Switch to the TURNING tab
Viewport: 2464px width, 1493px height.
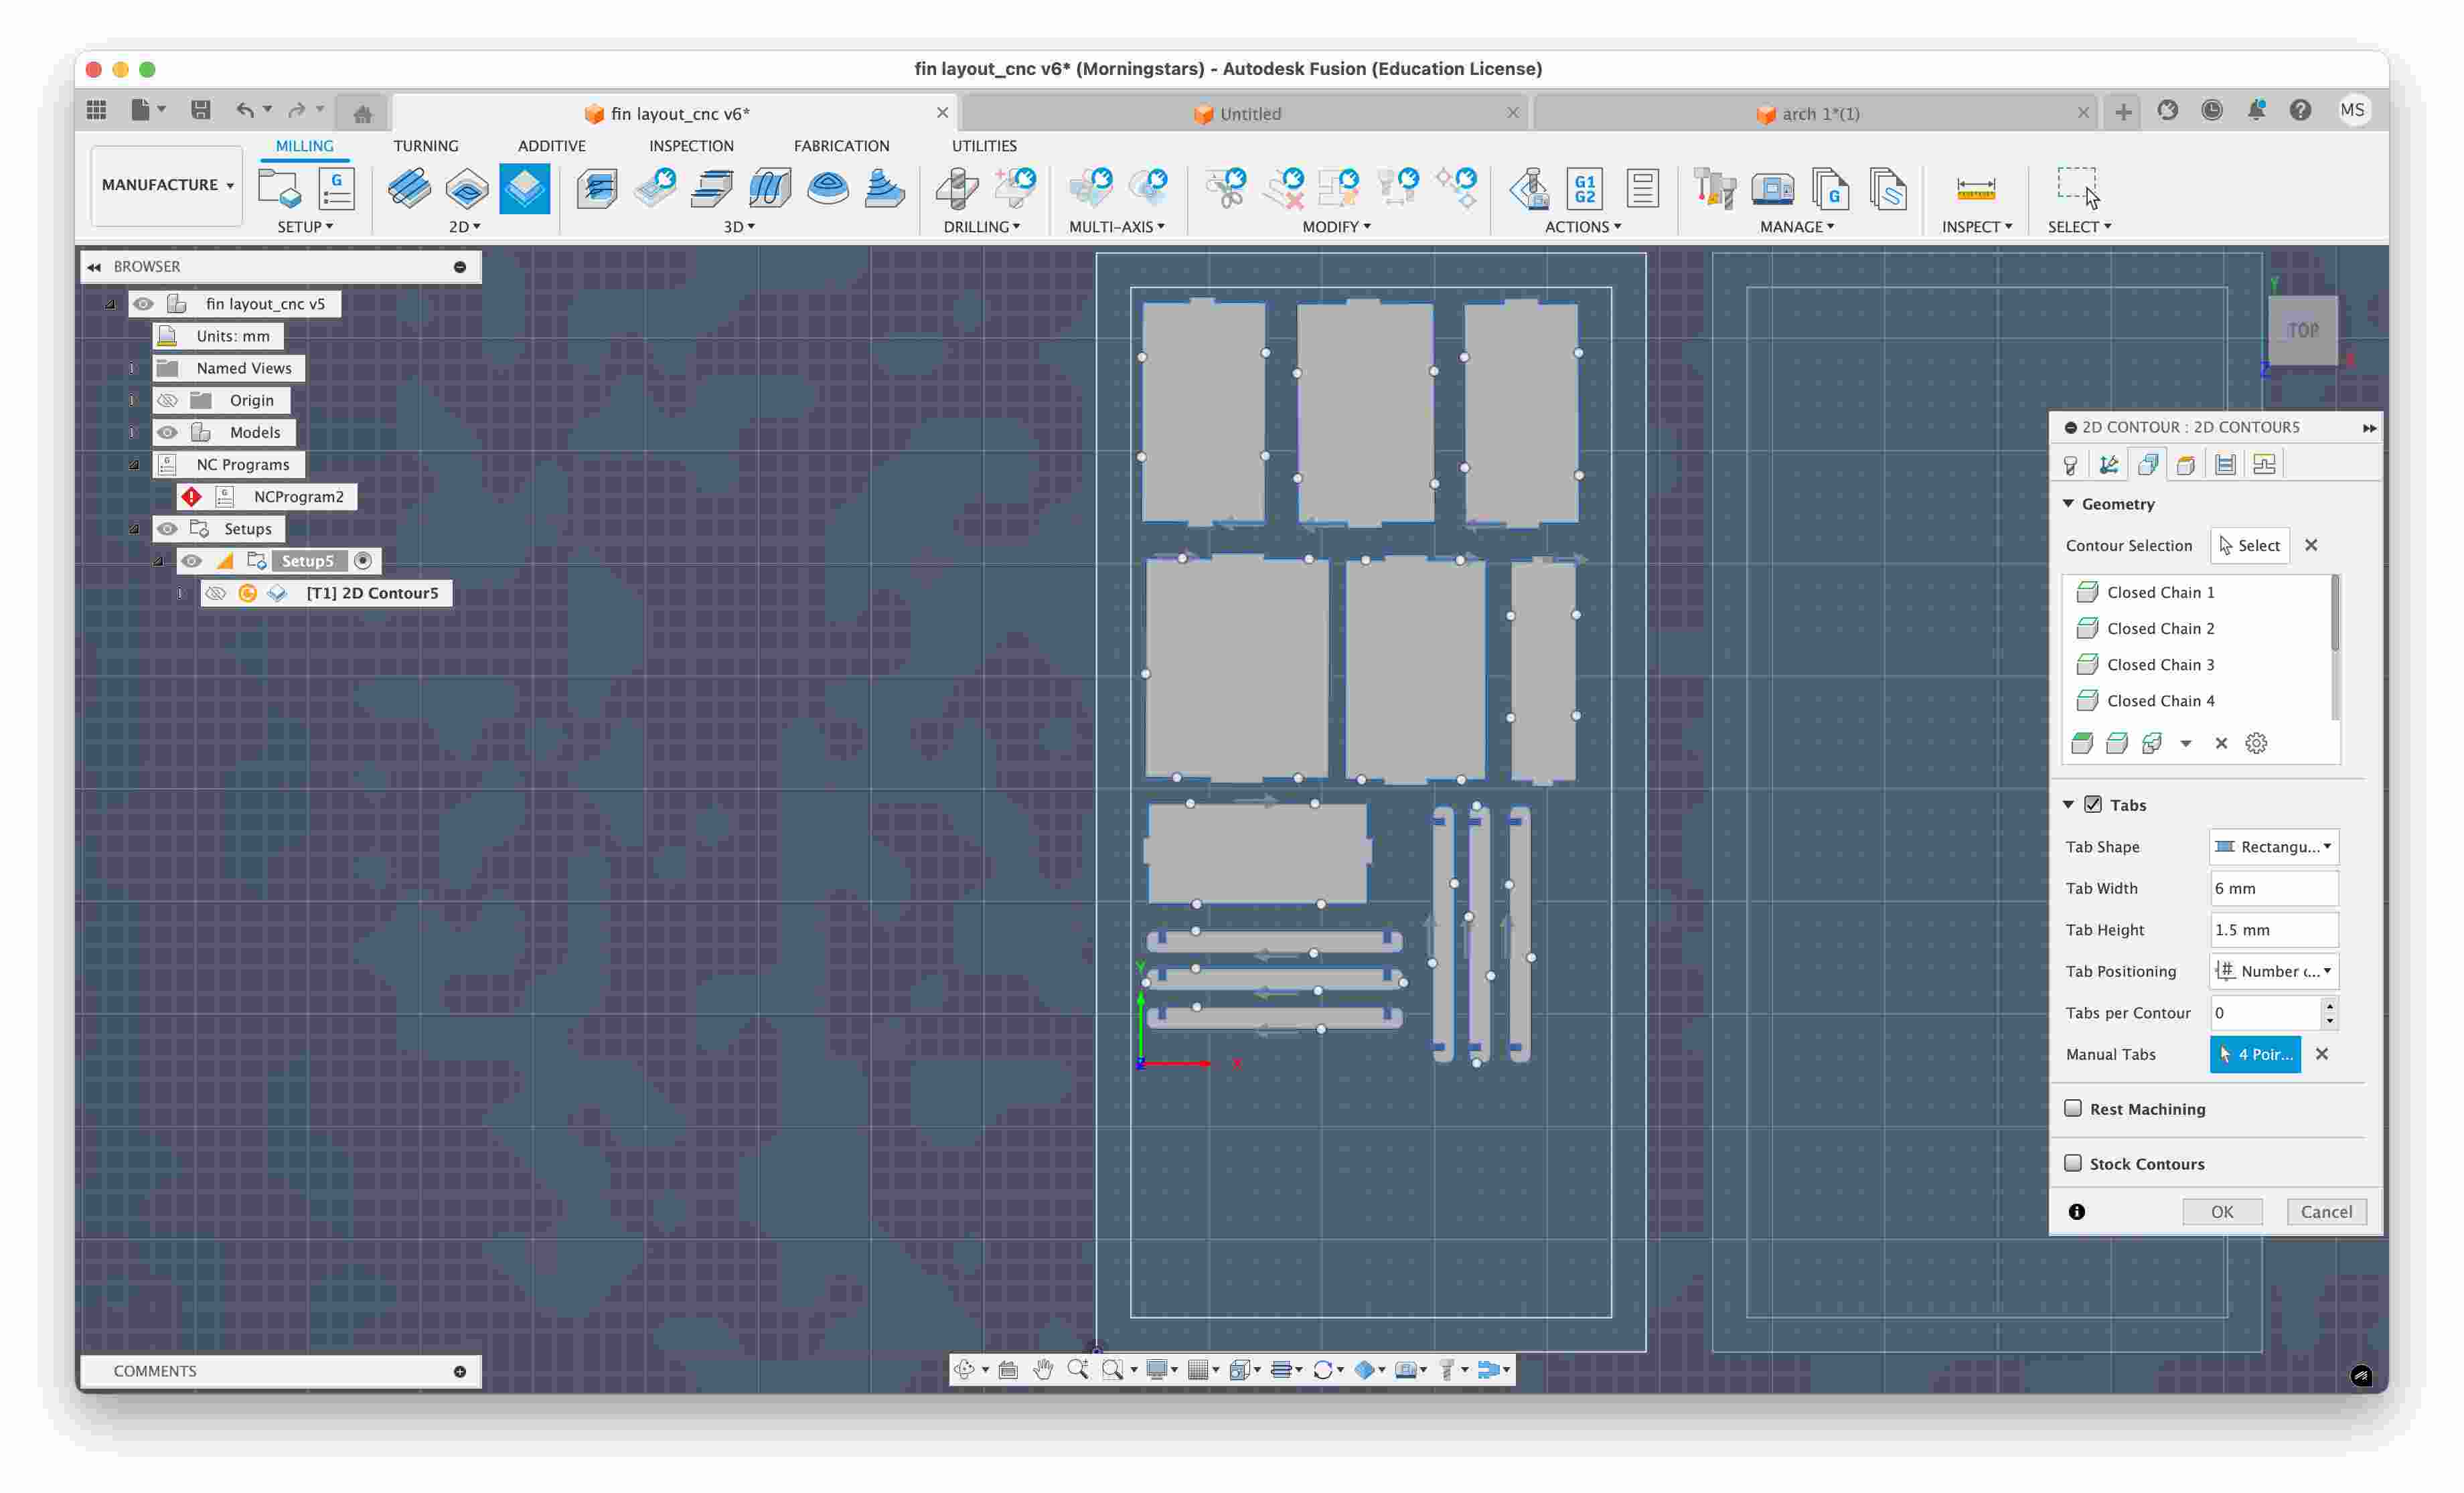pyautogui.click(x=426, y=146)
